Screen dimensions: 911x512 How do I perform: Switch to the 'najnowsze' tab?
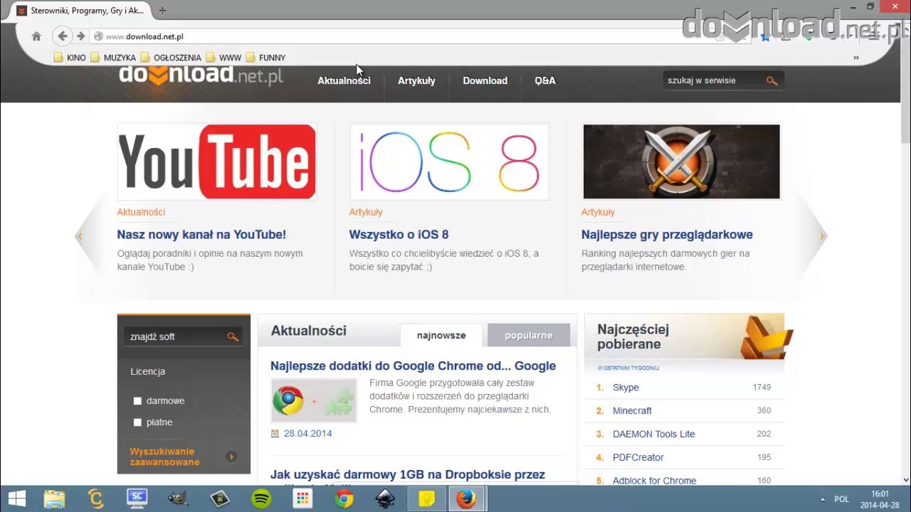(441, 336)
